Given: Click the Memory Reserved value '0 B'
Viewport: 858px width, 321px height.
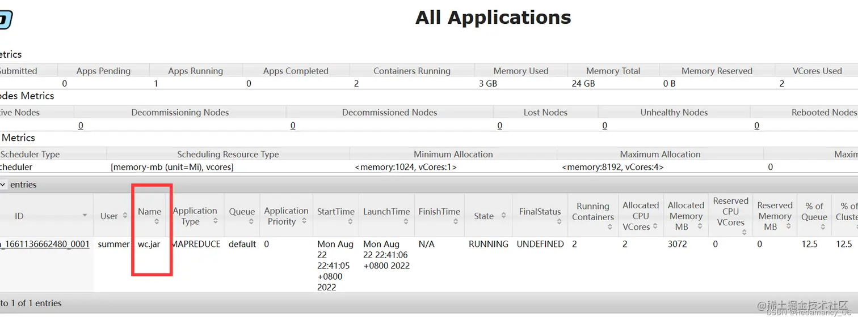Looking at the screenshot, I should tap(669, 83).
